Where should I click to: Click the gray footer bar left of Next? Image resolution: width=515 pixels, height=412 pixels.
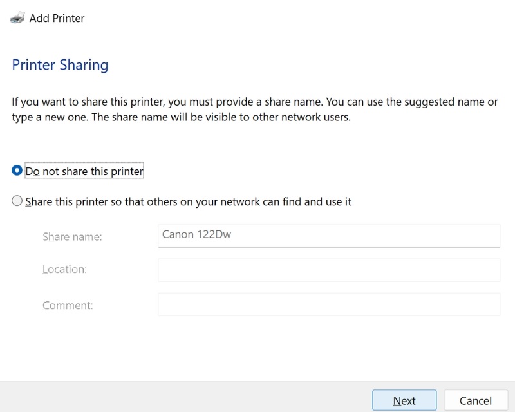coord(180,397)
